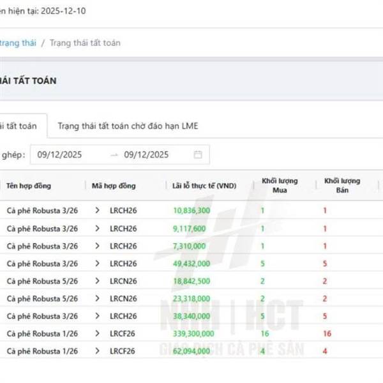The height and width of the screenshot is (383, 383).
Task: Go to 'trạng thái' breadcrumb link
Action: (x=17, y=43)
